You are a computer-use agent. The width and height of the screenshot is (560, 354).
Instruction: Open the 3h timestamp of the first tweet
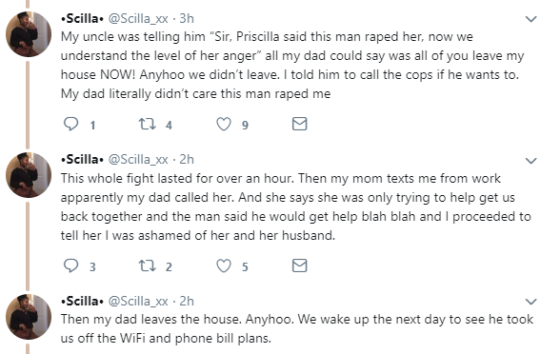click(187, 18)
